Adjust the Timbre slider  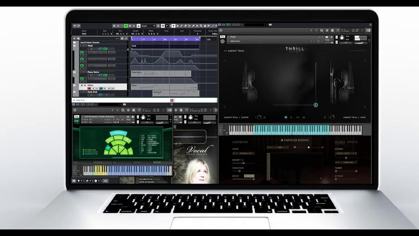click(x=346, y=171)
